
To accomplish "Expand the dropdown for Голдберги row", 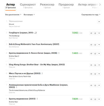I will [99, 33].
